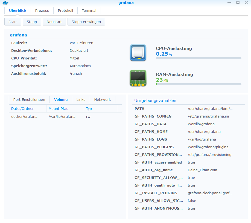
Task: Click the Neustart button
Action: click(x=54, y=22)
